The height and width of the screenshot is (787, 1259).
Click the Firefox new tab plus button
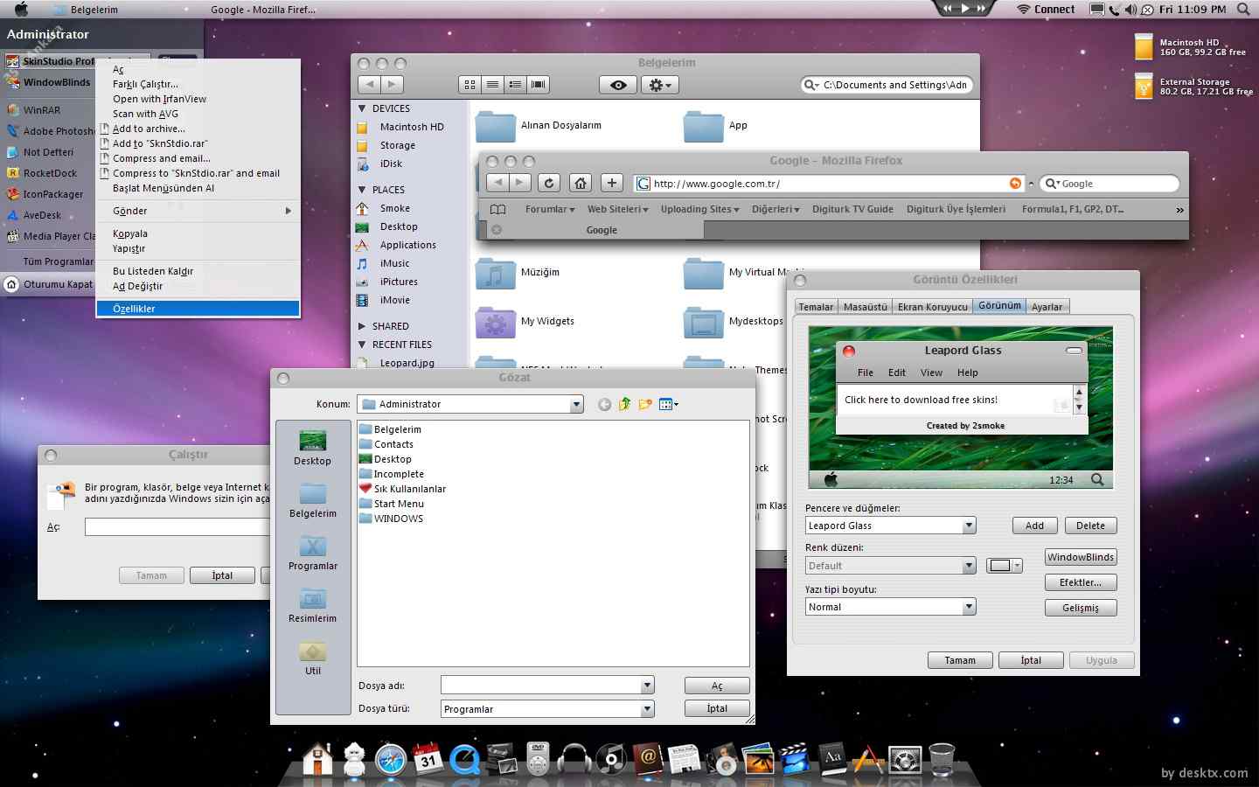(x=612, y=183)
